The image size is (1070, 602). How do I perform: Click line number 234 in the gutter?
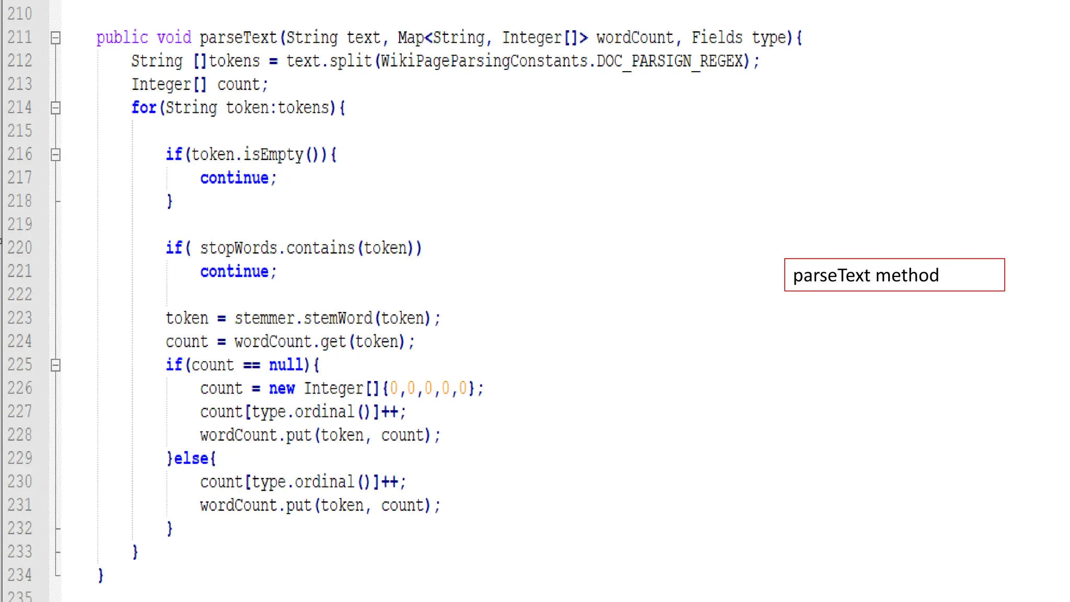click(20, 575)
